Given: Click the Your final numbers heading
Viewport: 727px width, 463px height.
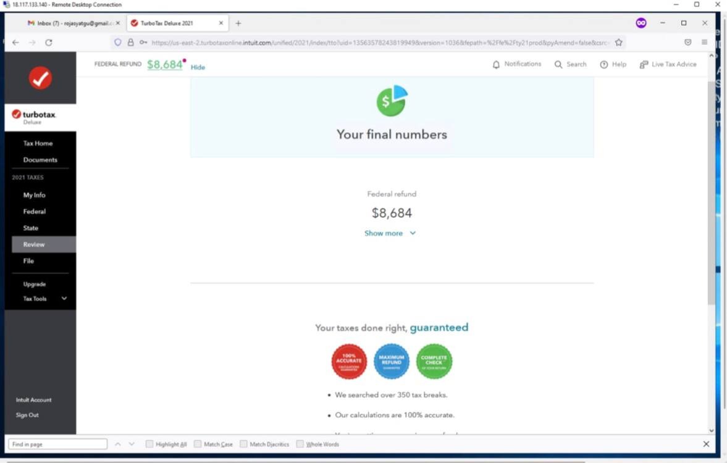Looking at the screenshot, I should (x=392, y=135).
